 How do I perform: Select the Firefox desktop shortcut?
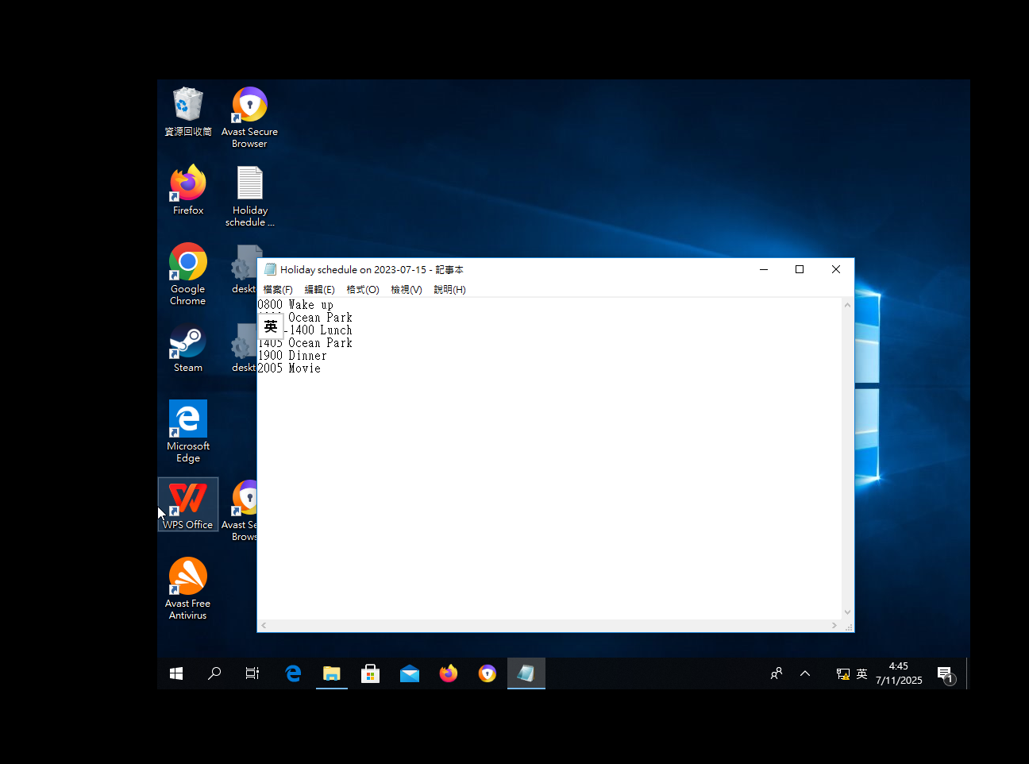(188, 190)
